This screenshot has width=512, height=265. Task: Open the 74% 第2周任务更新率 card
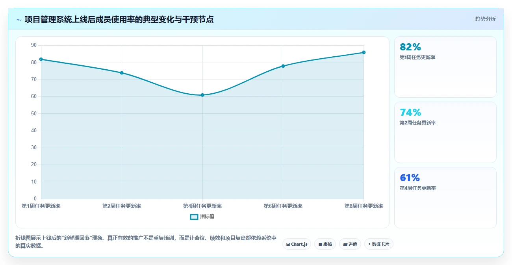[x=445, y=132]
